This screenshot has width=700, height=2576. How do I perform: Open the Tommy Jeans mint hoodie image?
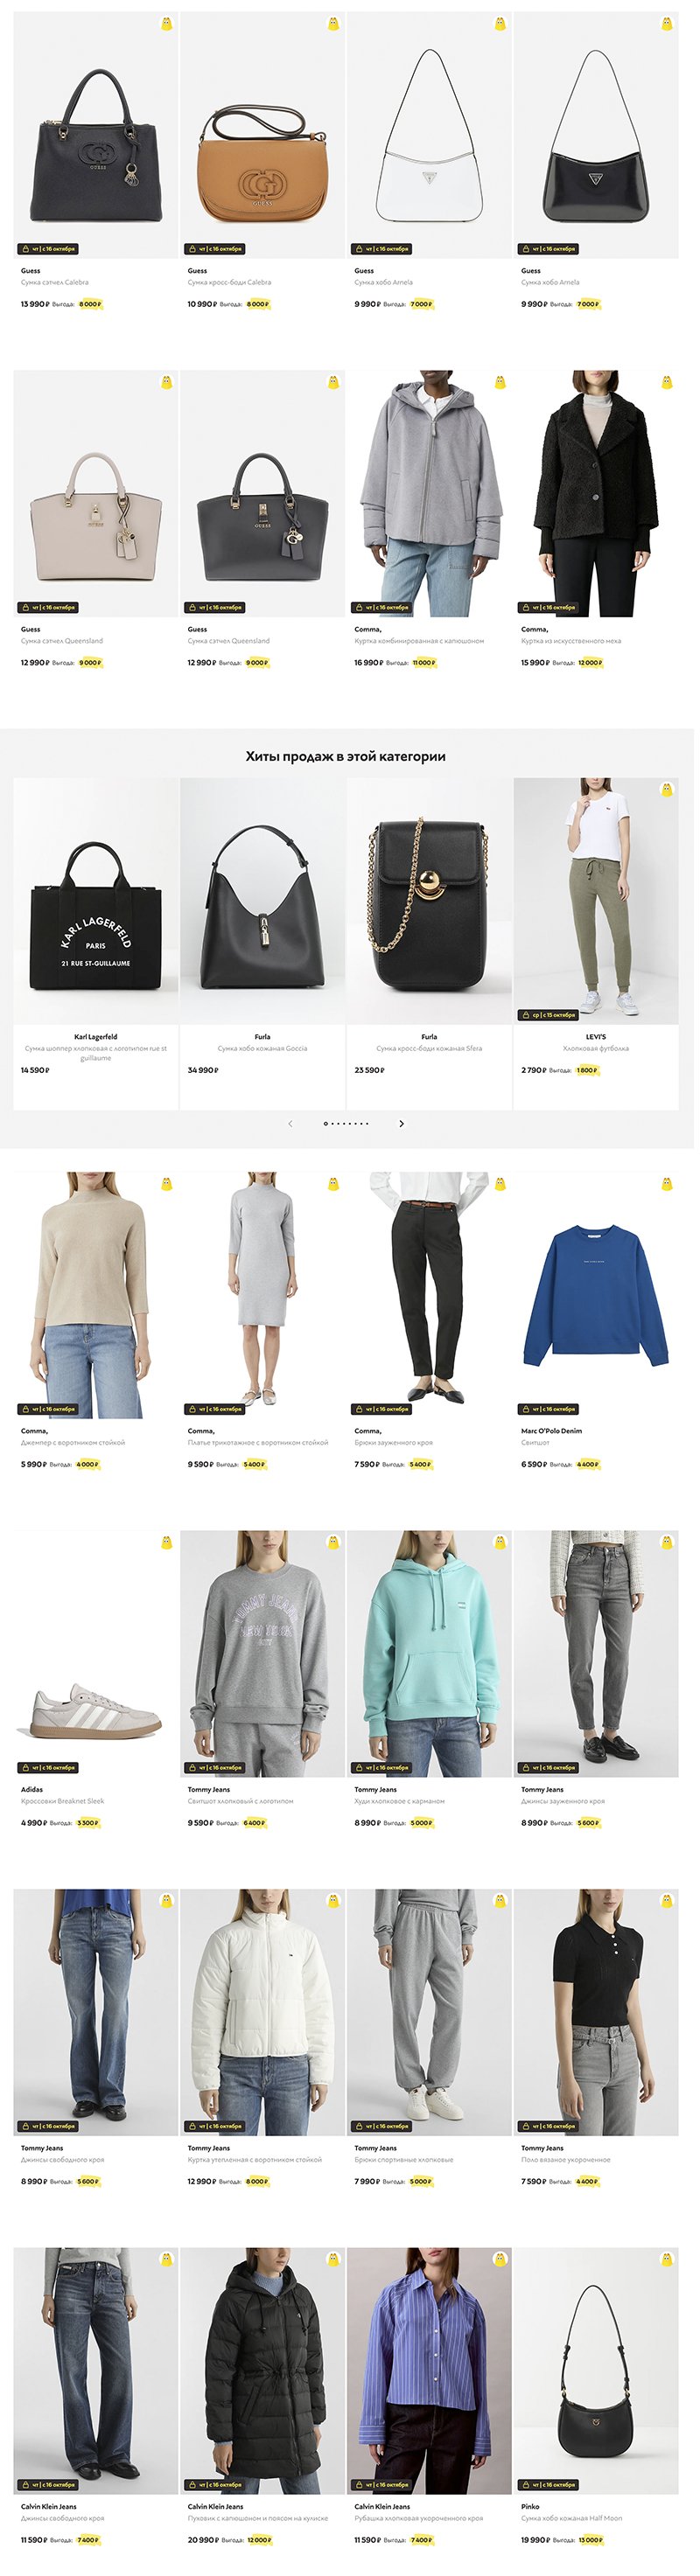429,1654
